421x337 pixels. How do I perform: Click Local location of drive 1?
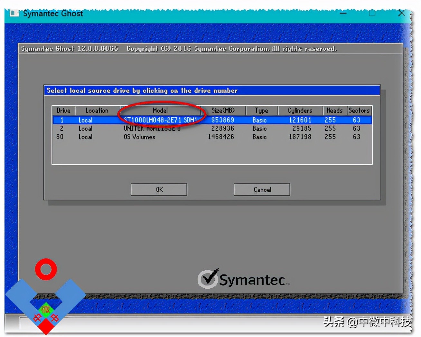pos(86,120)
